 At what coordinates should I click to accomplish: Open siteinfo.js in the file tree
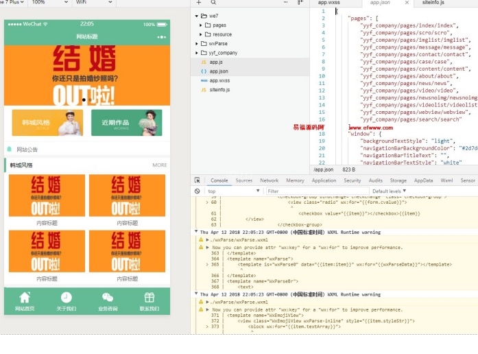coord(219,89)
